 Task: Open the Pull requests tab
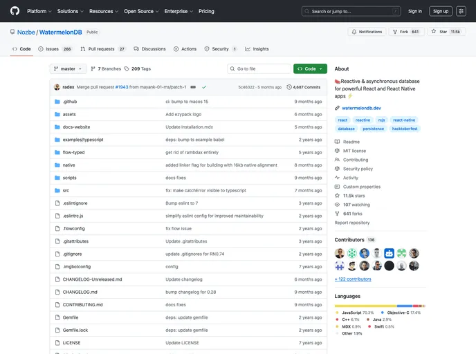[103, 49]
